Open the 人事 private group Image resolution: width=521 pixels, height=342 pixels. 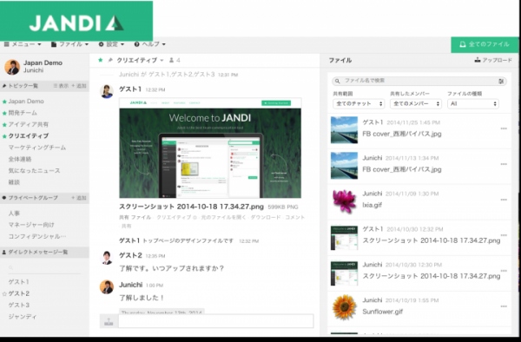[x=14, y=214]
